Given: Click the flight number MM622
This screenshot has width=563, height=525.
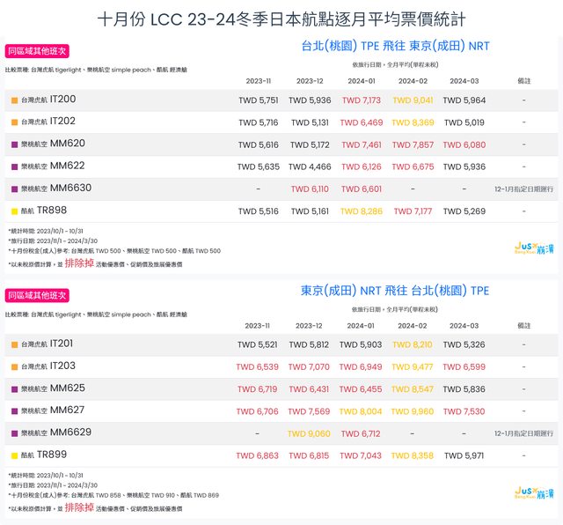Looking at the screenshot, I should tap(68, 166).
